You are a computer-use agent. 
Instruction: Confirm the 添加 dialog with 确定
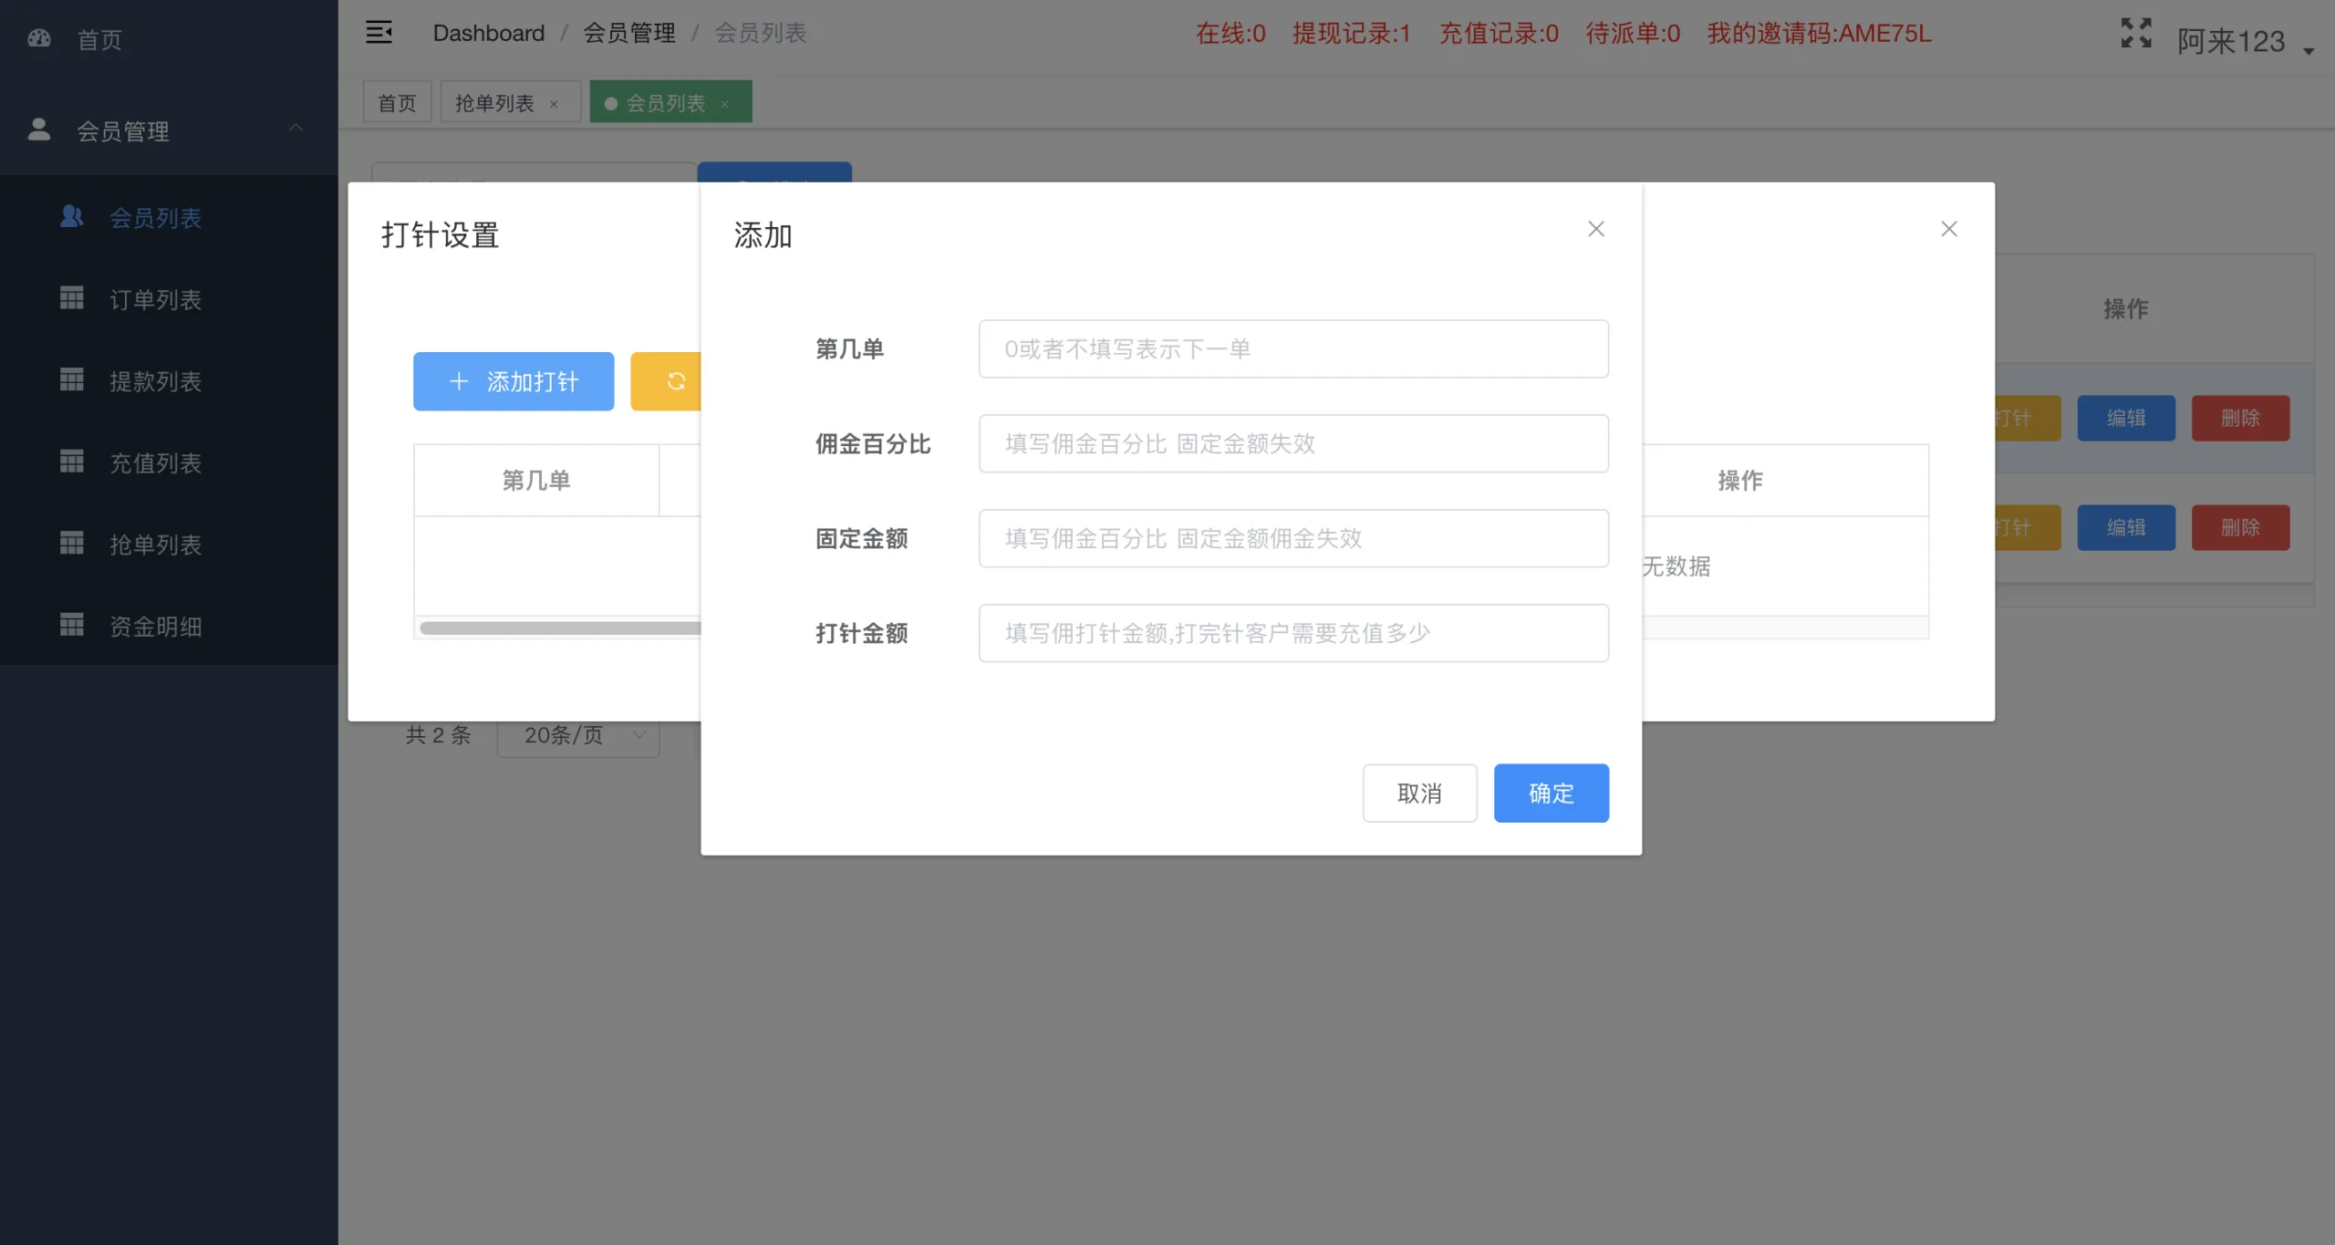coord(1550,794)
